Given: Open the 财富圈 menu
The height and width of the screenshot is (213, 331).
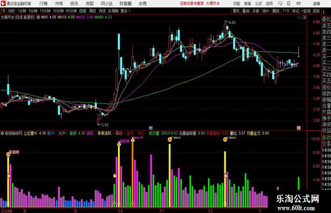Looking at the screenshot, I should [x=125, y=3].
